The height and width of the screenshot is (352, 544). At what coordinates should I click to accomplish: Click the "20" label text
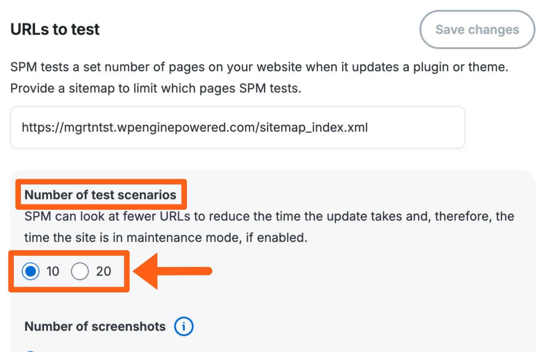point(103,271)
